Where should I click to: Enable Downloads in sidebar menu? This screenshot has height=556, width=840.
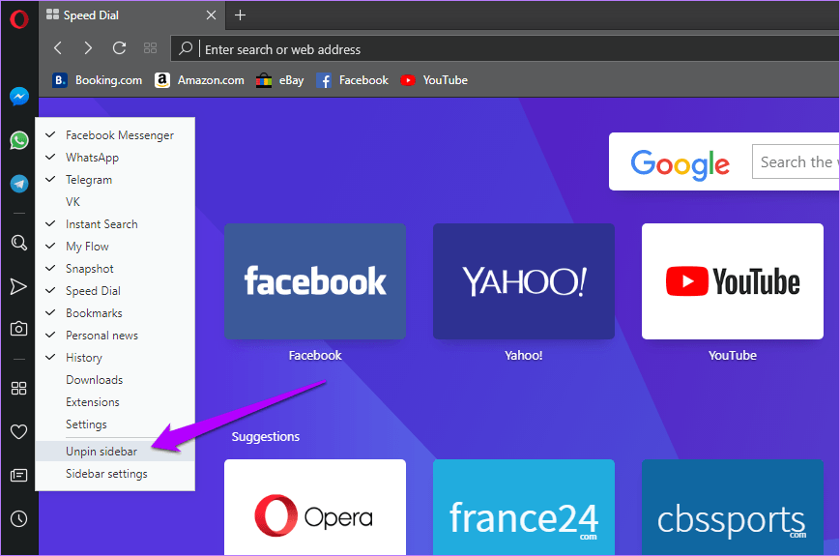tap(115, 380)
